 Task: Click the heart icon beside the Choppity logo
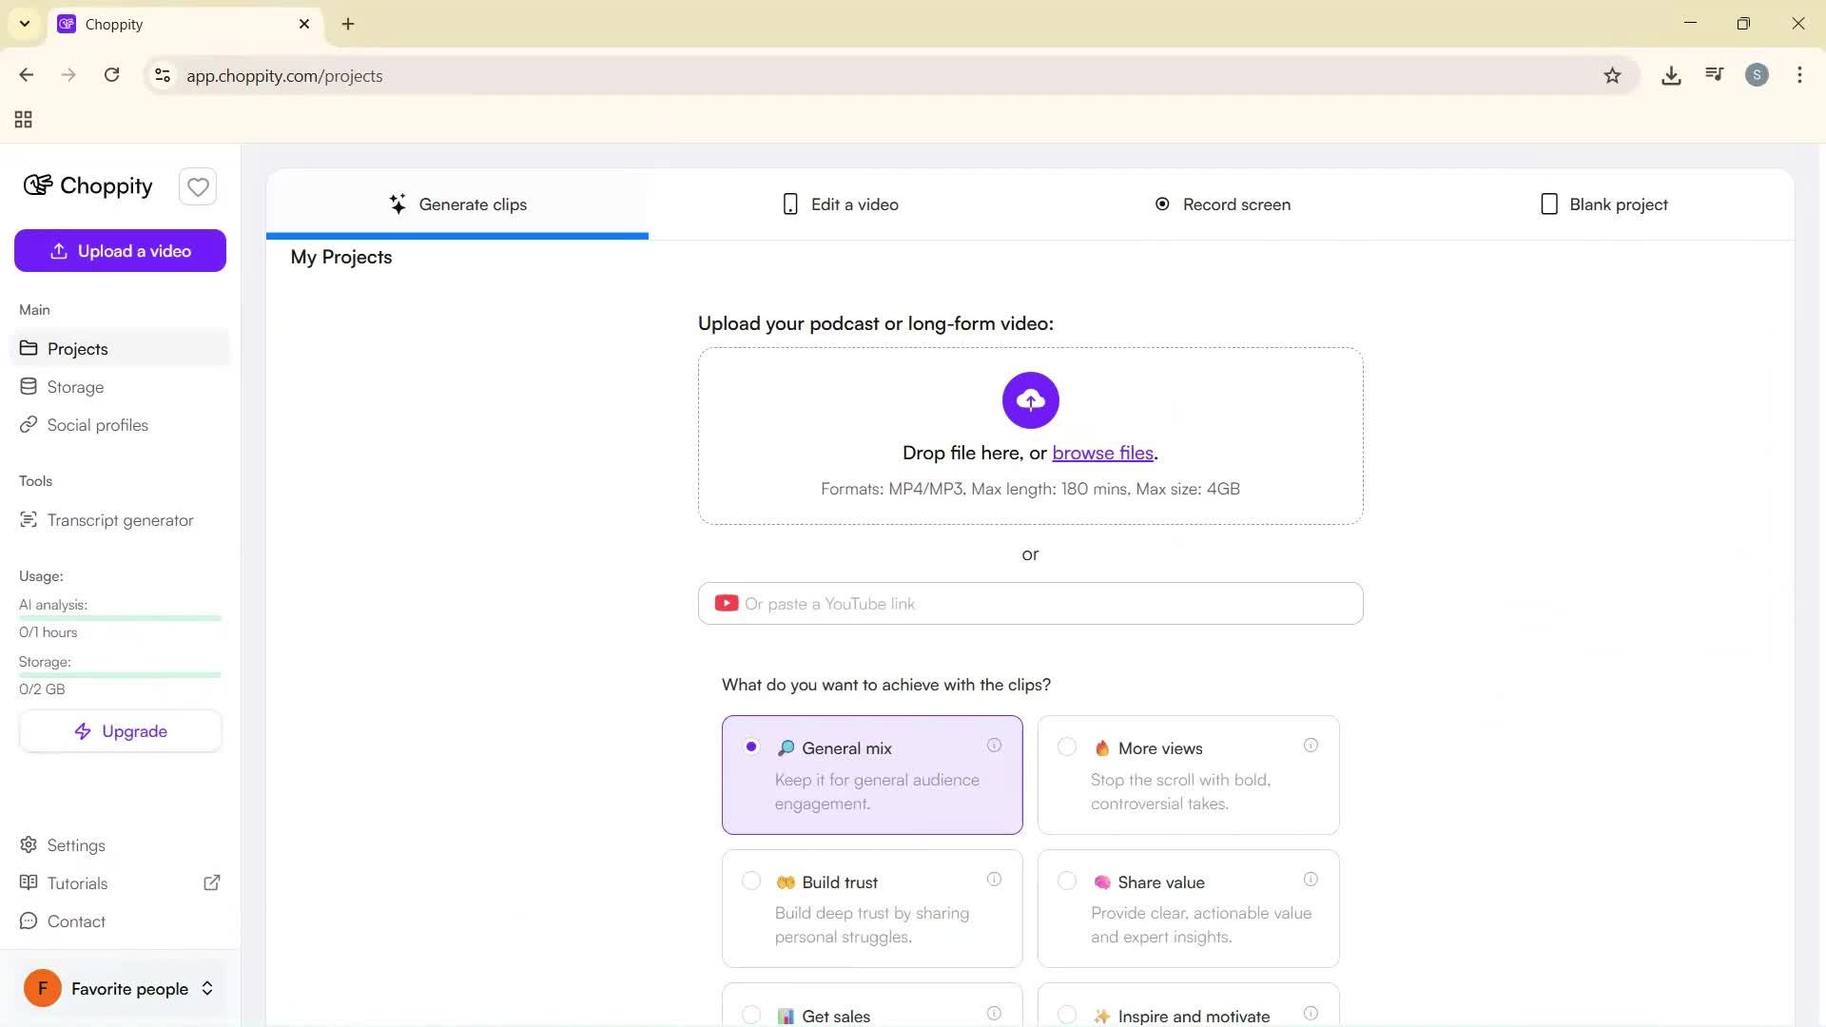[x=197, y=186]
